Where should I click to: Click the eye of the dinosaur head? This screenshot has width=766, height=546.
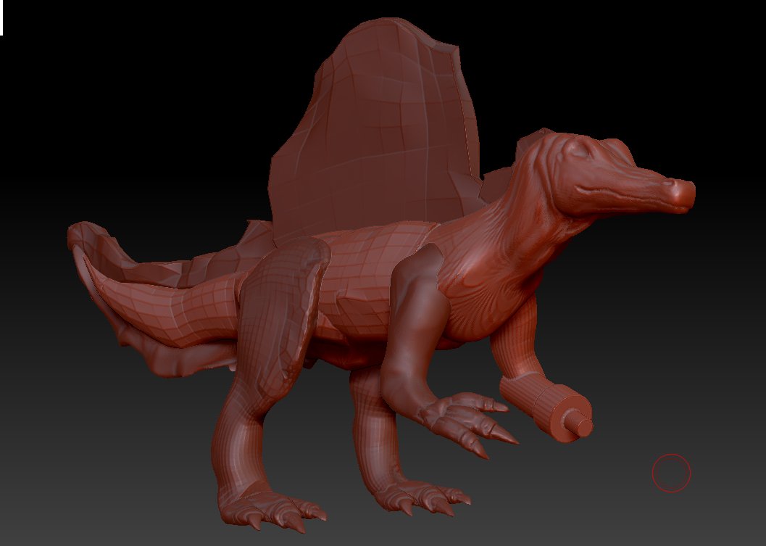(578, 149)
